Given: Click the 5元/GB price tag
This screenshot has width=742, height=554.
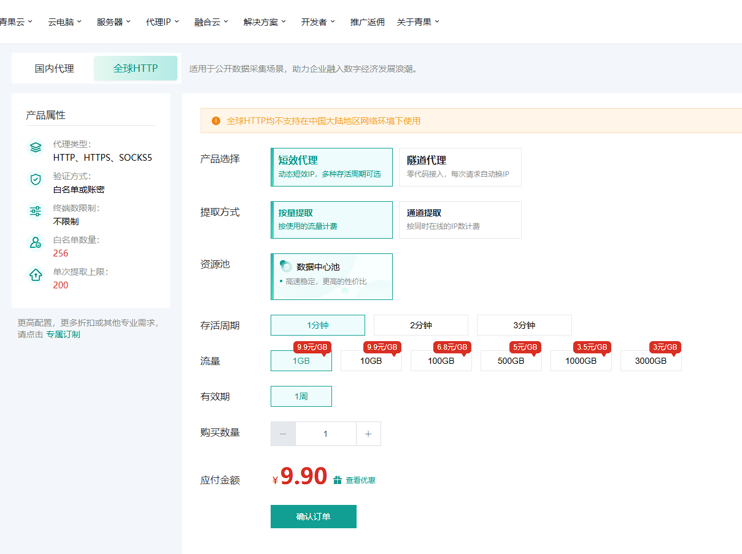Looking at the screenshot, I should (x=525, y=347).
